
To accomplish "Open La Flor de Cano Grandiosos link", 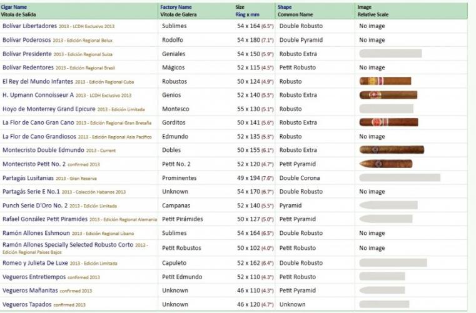I will coord(39,137).
